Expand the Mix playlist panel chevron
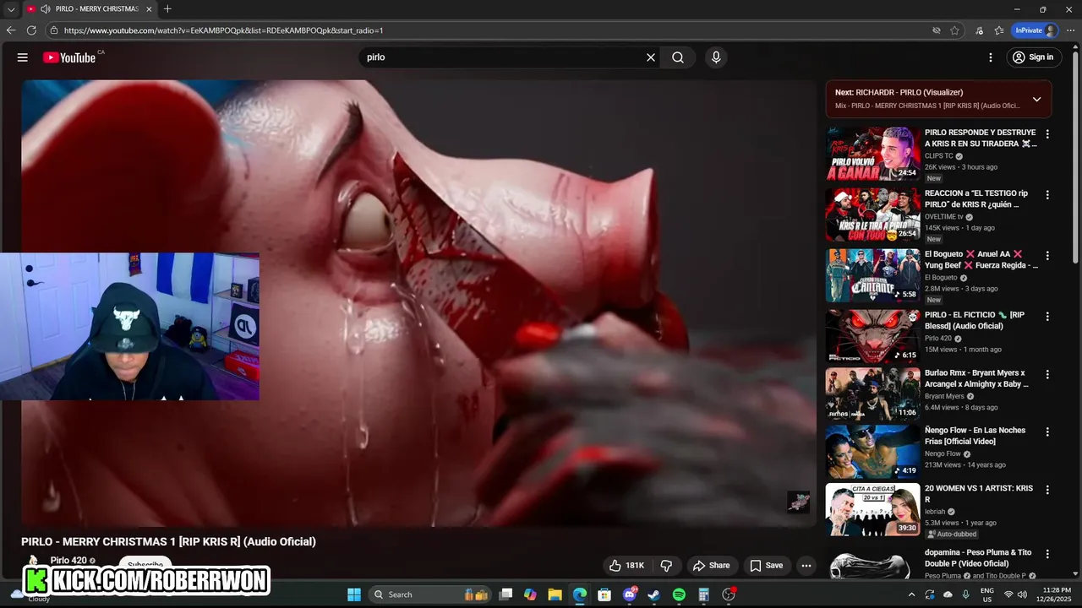1082x608 pixels. click(1036, 99)
